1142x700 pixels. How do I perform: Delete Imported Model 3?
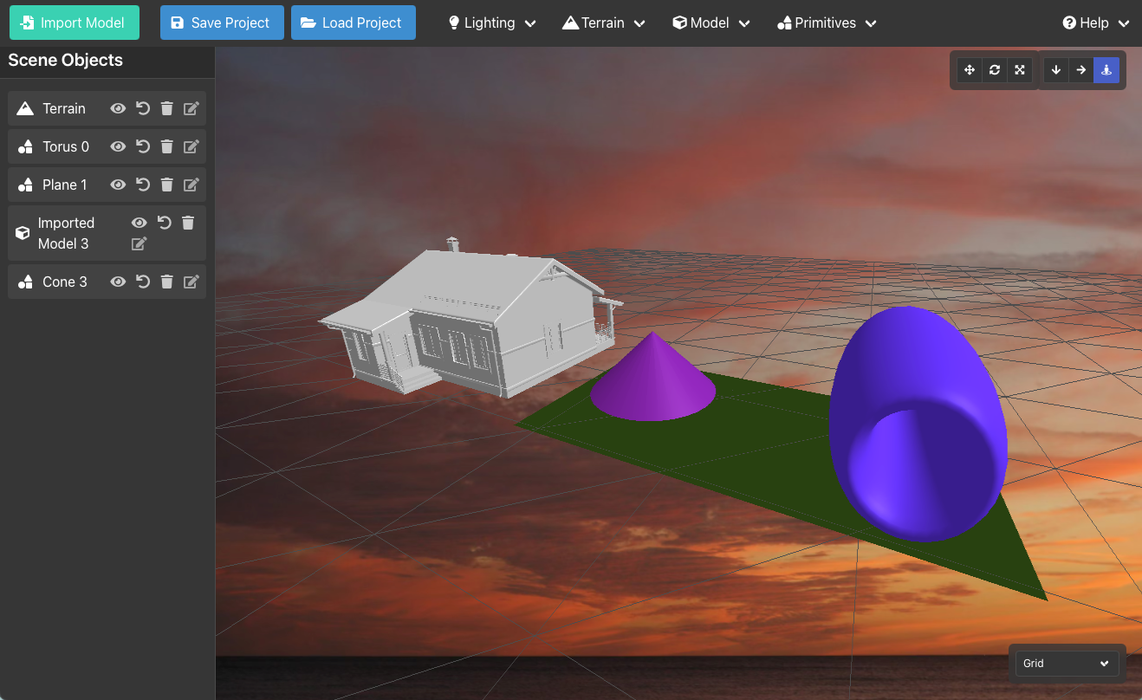[x=188, y=223]
